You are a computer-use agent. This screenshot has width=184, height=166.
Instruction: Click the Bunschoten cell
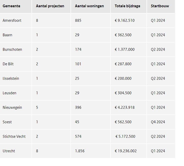coord(12,49)
